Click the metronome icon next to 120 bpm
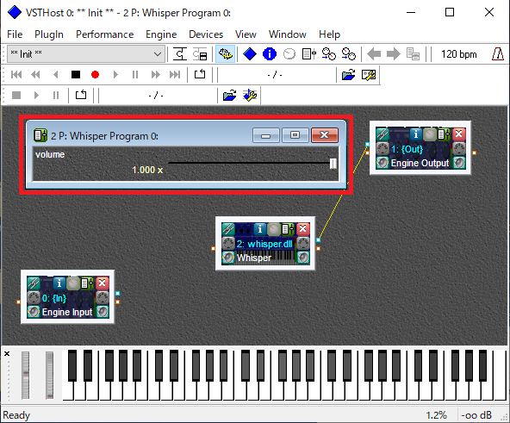Screen dimensions: 510x423 (x=498, y=54)
